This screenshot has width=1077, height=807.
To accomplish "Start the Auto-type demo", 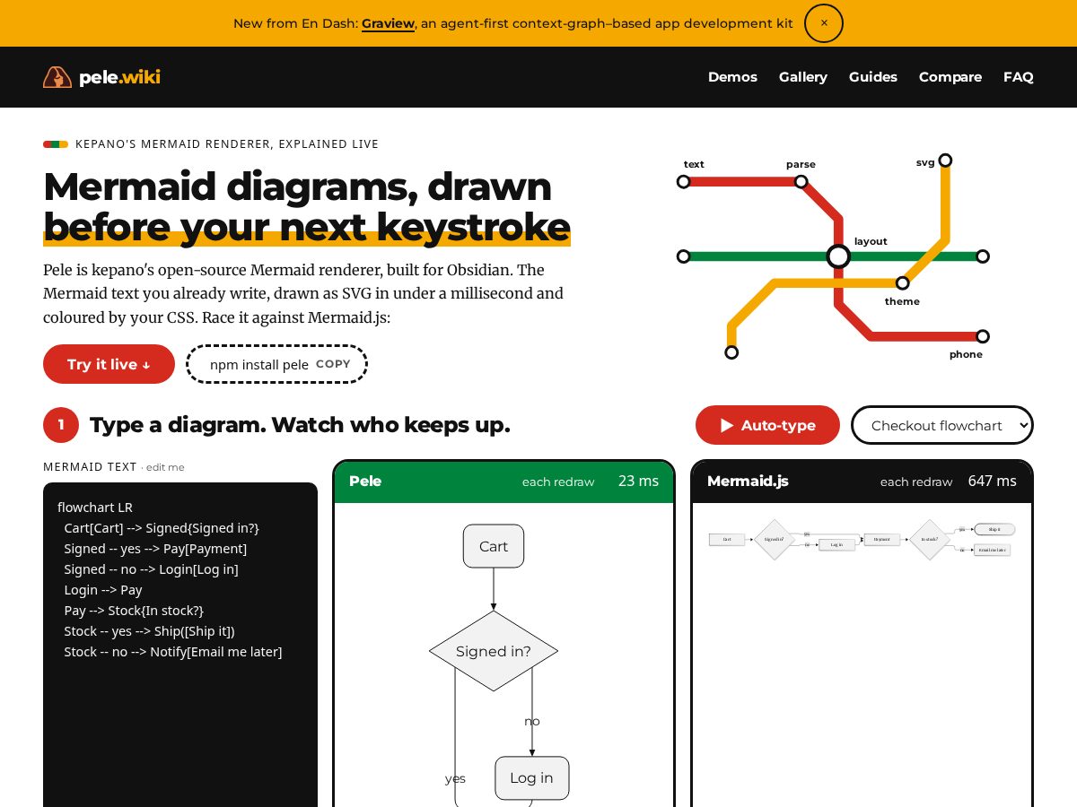I will point(767,425).
